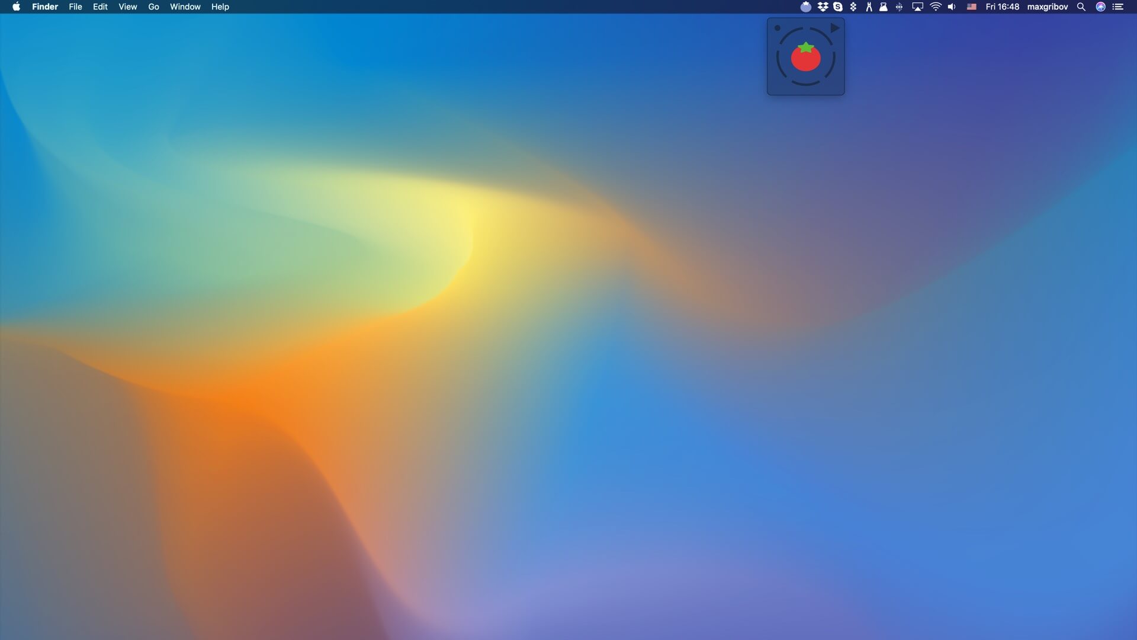Activate Siri from the menu bar
The height and width of the screenshot is (640, 1137).
(1101, 7)
